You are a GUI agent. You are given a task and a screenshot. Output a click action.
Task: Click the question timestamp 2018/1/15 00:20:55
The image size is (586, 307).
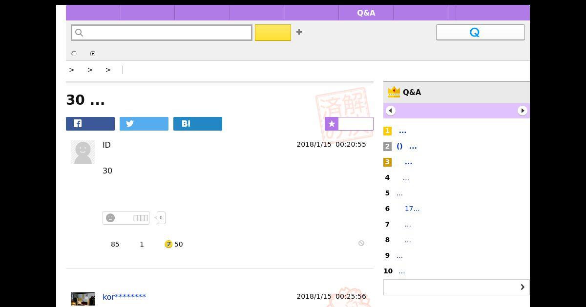tap(331, 144)
